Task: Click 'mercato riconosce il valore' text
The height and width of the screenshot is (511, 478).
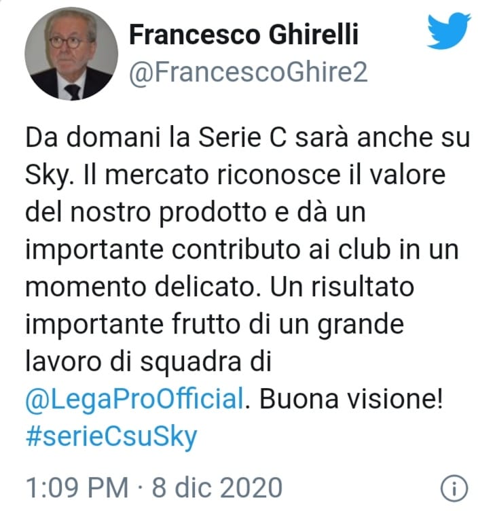Action: click(x=275, y=175)
